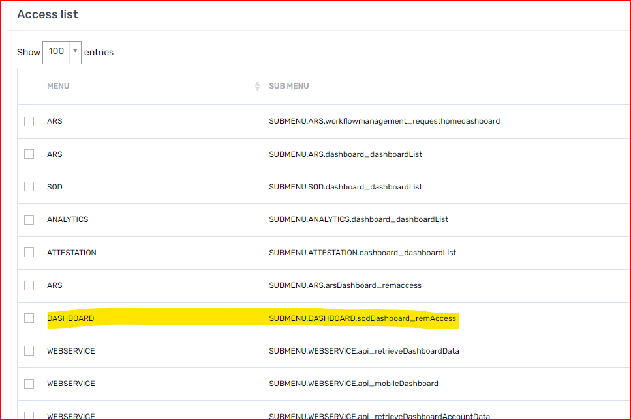Click the dropdown arrow on the entries selector
This screenshot has height=420, width=631.
[76, 51]
